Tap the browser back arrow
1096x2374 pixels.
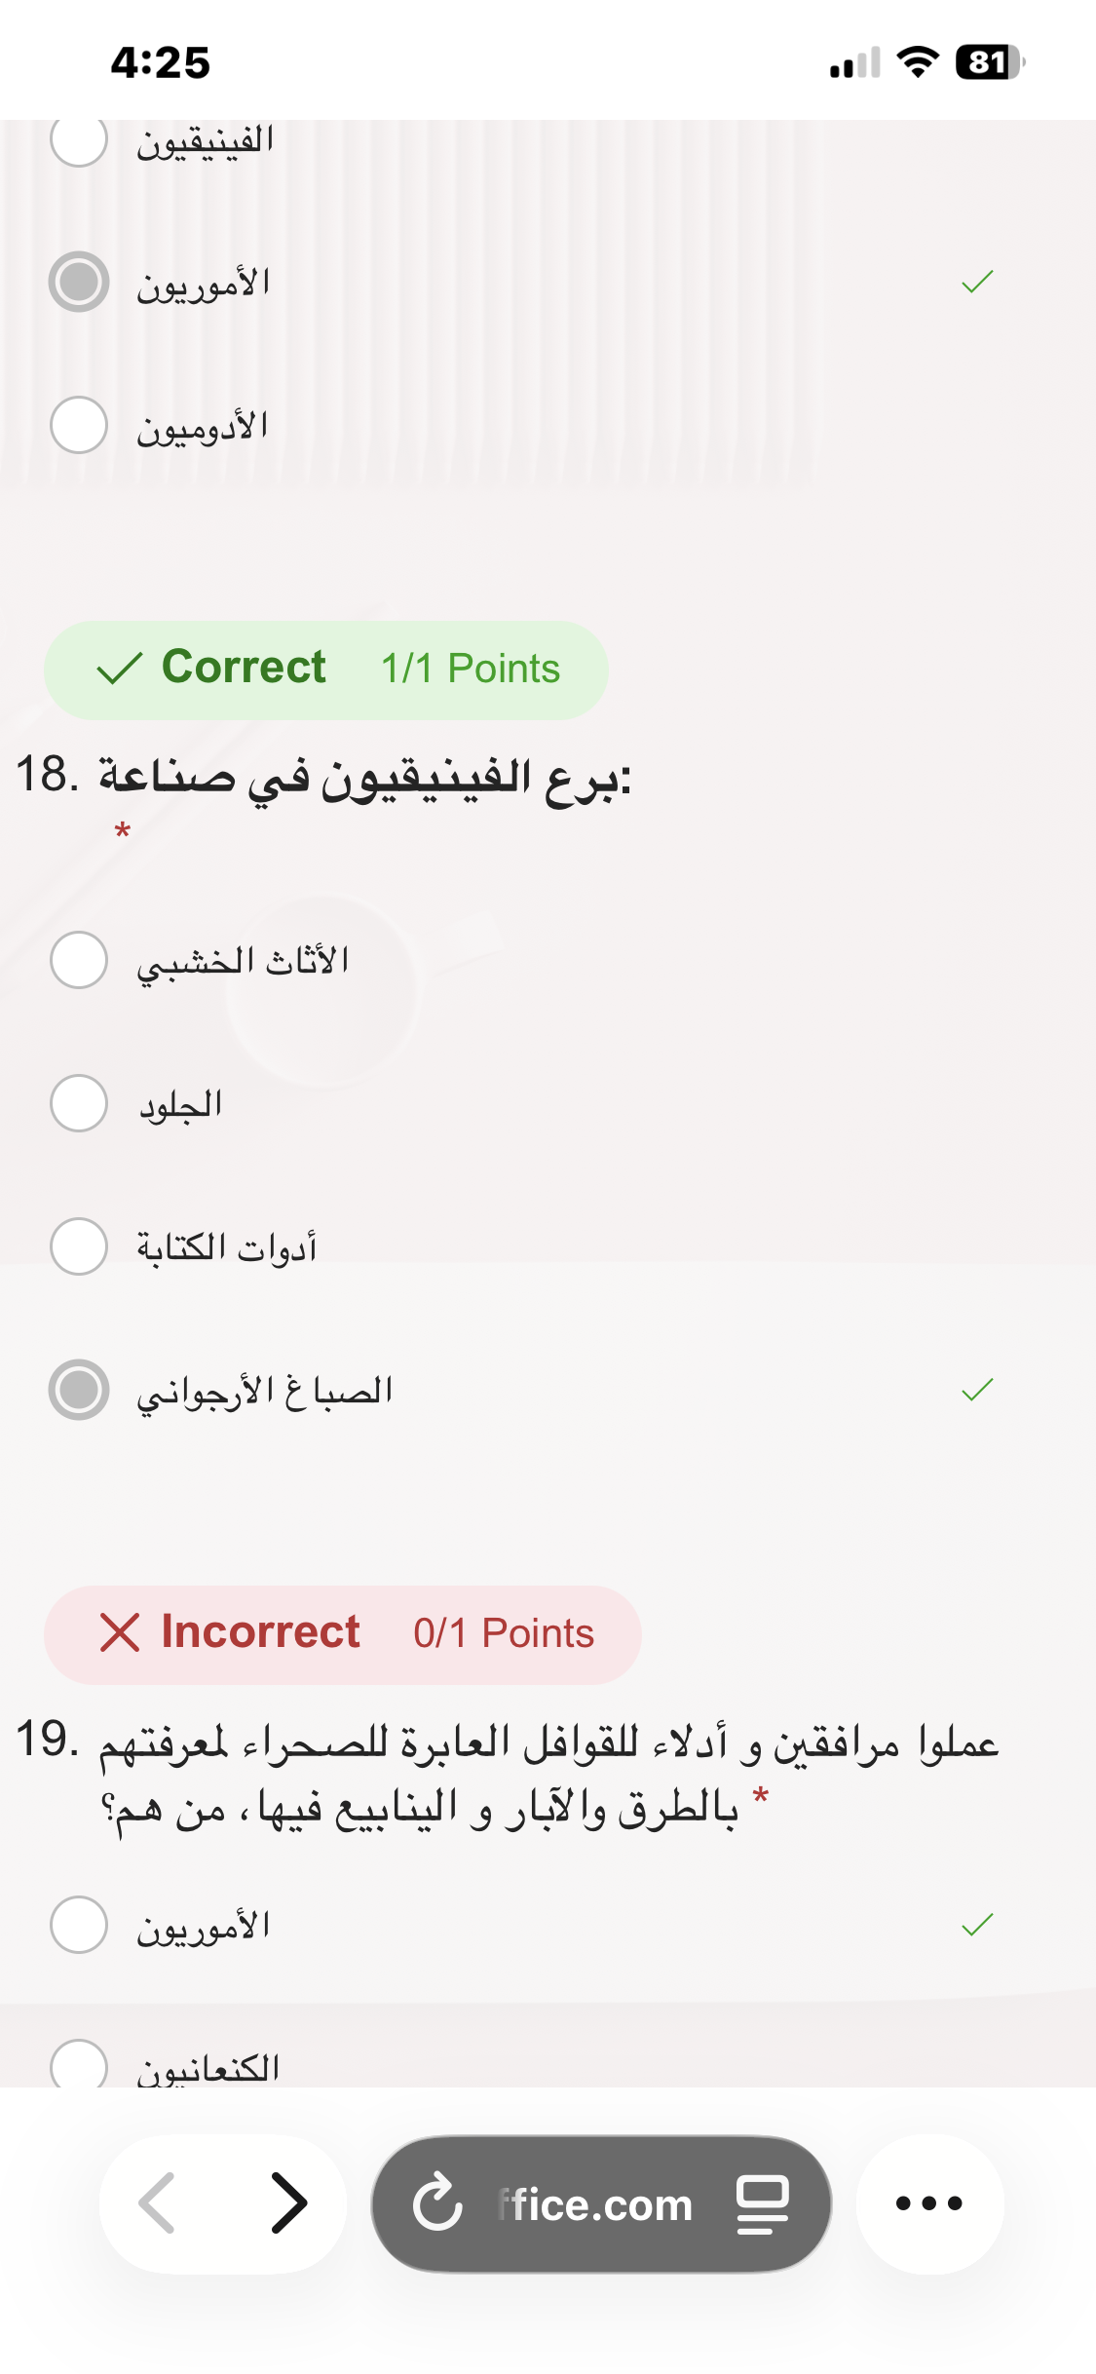(158, 2202)
